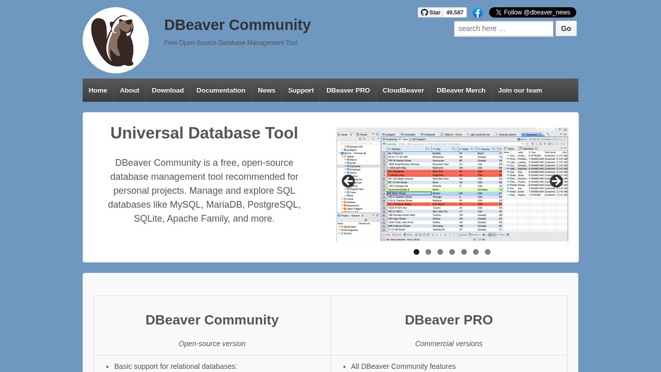Go back a slide with the left arrow
This screenshot has width=661, height=372.
348,181
